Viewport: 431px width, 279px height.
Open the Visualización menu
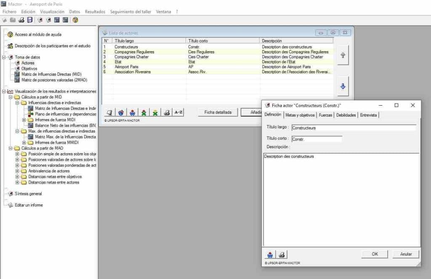click(52, 11)
